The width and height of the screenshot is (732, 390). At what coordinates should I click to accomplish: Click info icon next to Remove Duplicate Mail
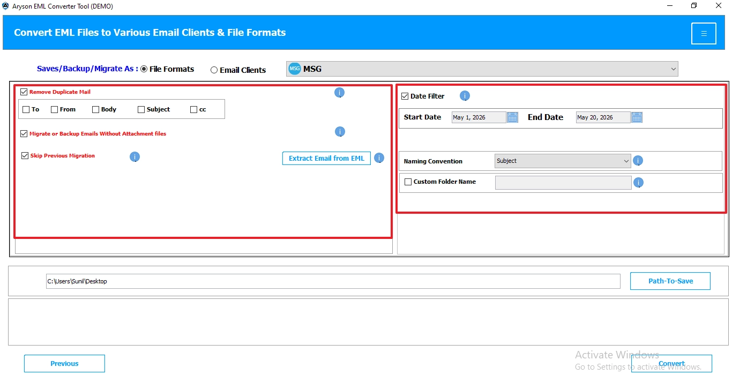coord(339,93)
